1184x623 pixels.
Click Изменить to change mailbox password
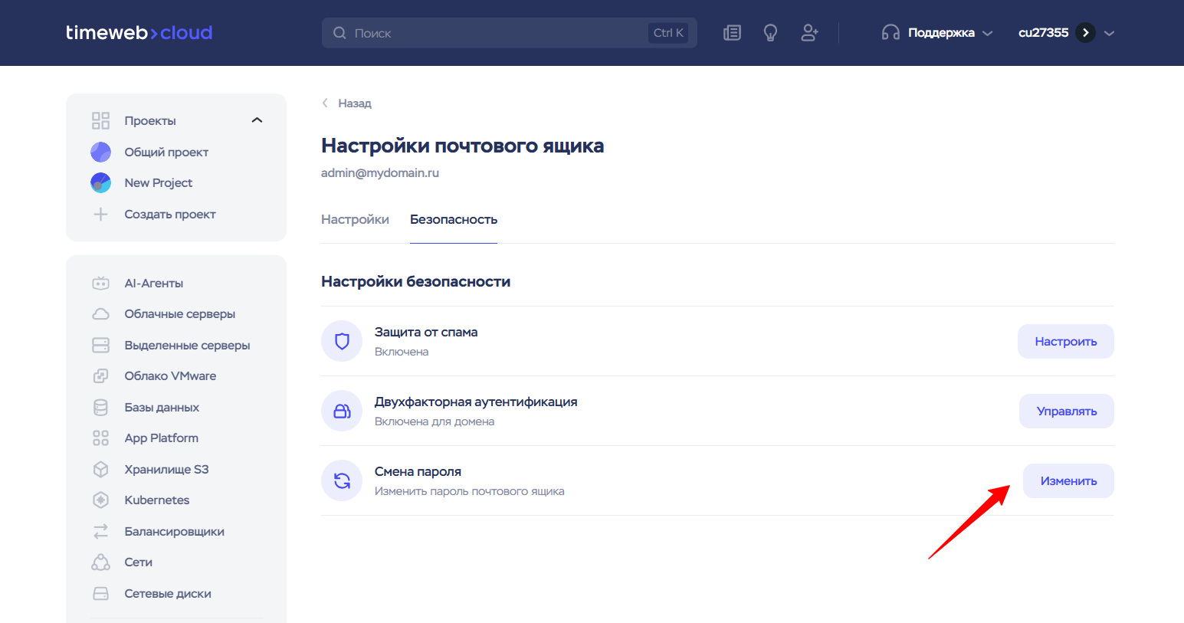1068,481
